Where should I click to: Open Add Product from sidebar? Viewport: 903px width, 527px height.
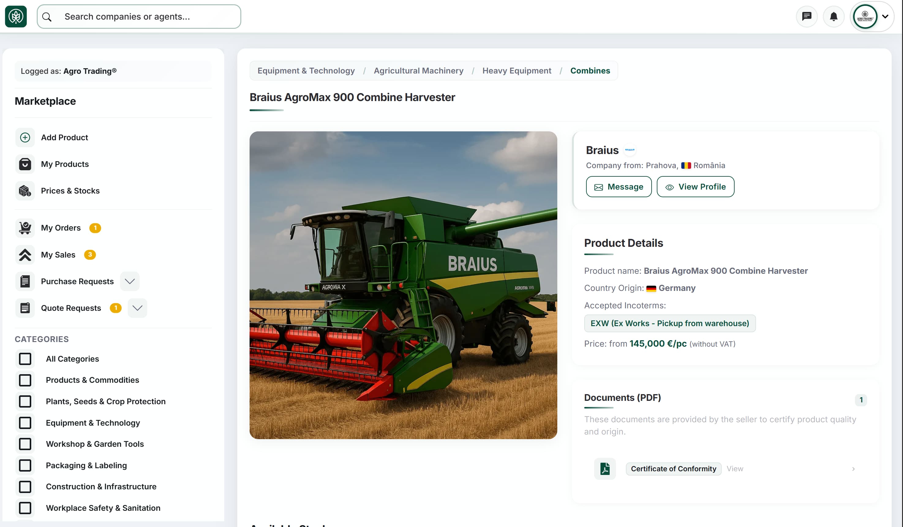coord(65,137)
